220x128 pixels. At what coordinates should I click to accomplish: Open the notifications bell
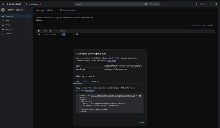point(206,4)
